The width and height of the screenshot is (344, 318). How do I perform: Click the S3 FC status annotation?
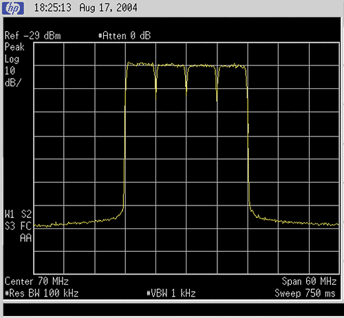(x=18, y=226)
